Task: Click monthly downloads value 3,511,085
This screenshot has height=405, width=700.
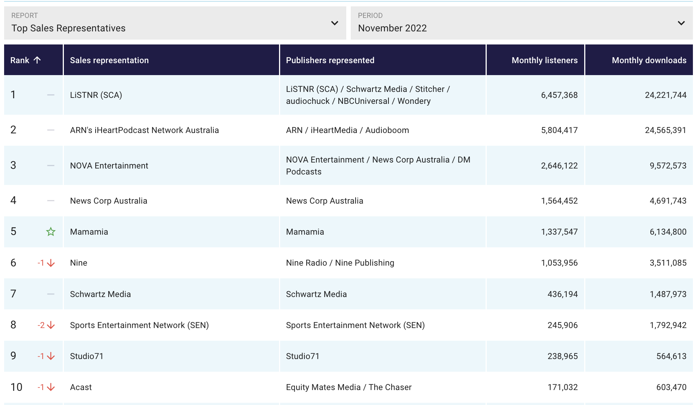Action: (668, 263)
